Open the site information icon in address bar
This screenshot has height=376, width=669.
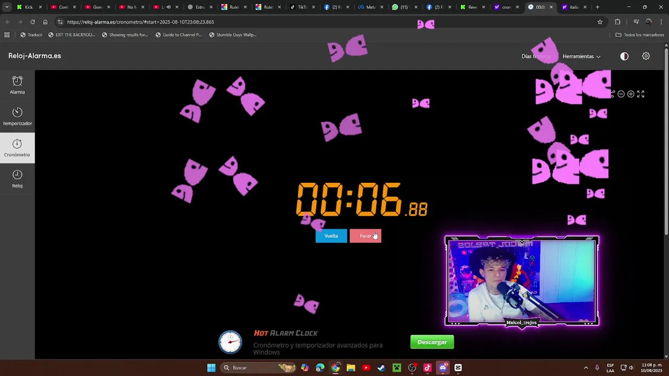[60, 22]
